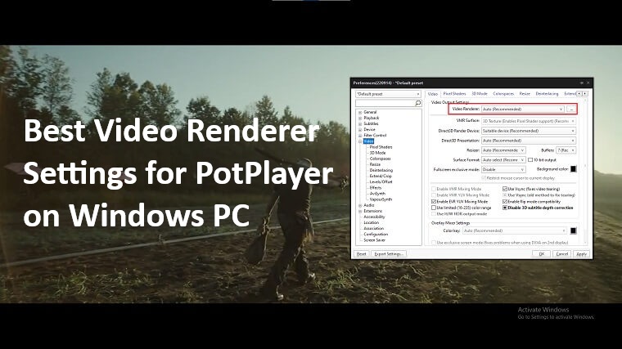Screen dimensions: 622x349
Task: Select Association in the tree
Action: point(374,229)
